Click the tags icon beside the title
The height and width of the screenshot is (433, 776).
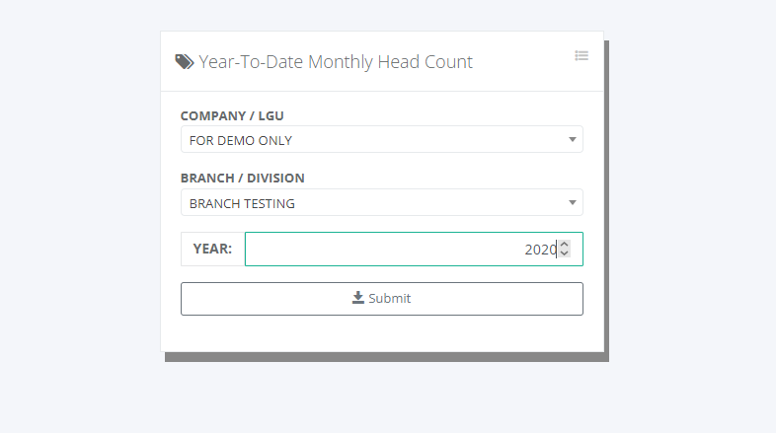click(185, 61)
